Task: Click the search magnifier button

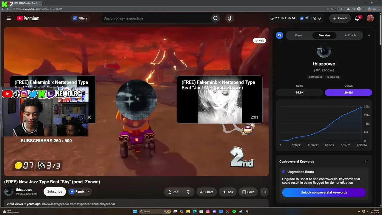Action: click(215, 18)
